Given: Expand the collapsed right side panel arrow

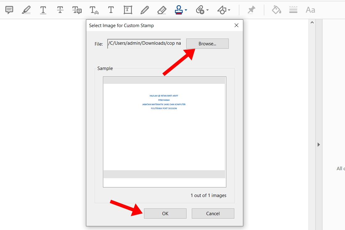Looking at the screenshot, I should [319, 144].
